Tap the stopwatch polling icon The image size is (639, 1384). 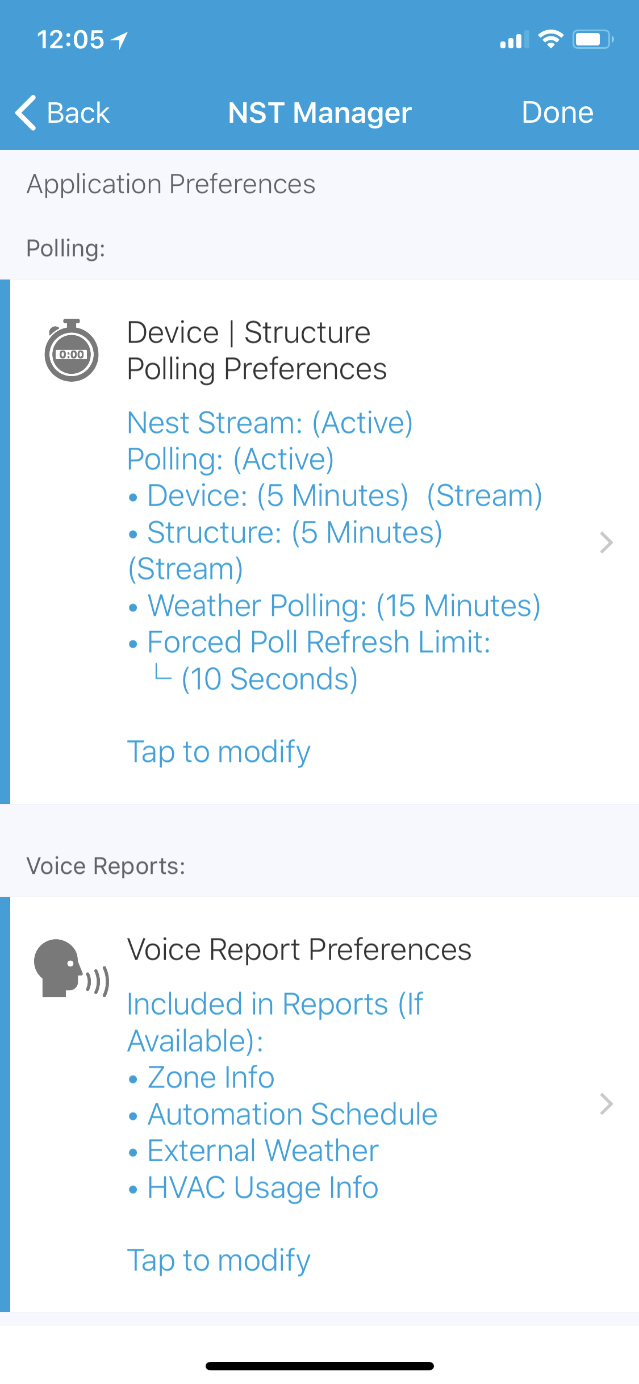point(72,350)
